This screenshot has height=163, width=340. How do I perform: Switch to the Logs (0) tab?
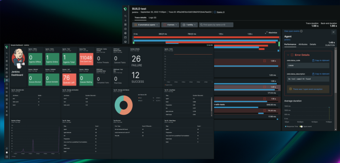pos(153,18)
